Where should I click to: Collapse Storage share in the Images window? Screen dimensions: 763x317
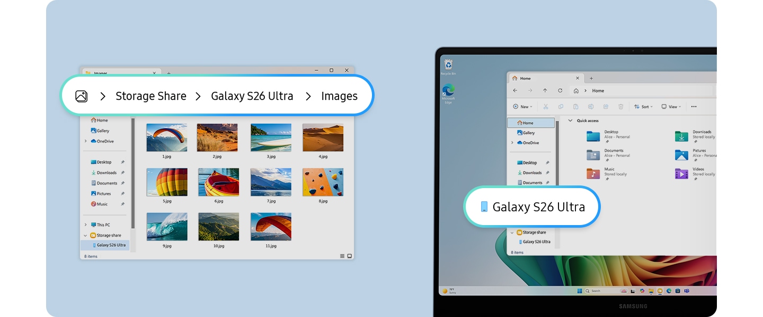click(85, 236)
